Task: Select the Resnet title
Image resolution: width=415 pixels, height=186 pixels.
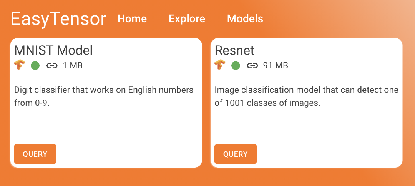Action: click(x=234, y=50)
